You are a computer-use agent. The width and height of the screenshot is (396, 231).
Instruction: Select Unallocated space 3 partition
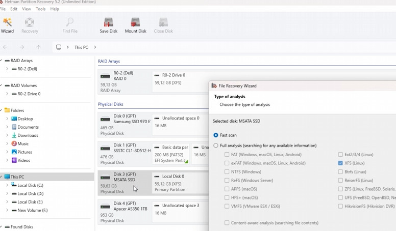[180, 212]
